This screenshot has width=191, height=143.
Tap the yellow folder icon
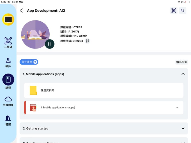click(x=33, y=90)
